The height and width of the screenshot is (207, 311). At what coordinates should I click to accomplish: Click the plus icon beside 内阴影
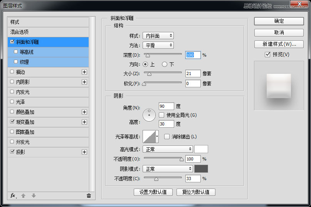point(84,82)
